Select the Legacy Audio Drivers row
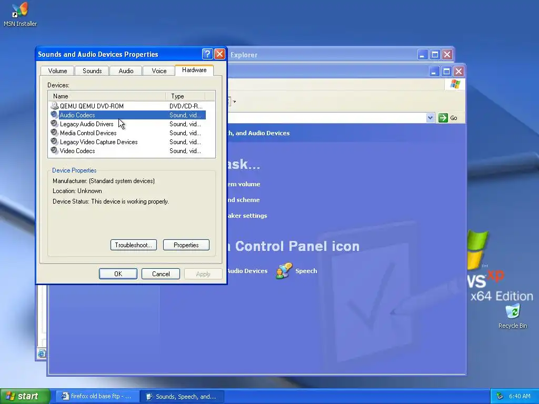 [128, 124]
